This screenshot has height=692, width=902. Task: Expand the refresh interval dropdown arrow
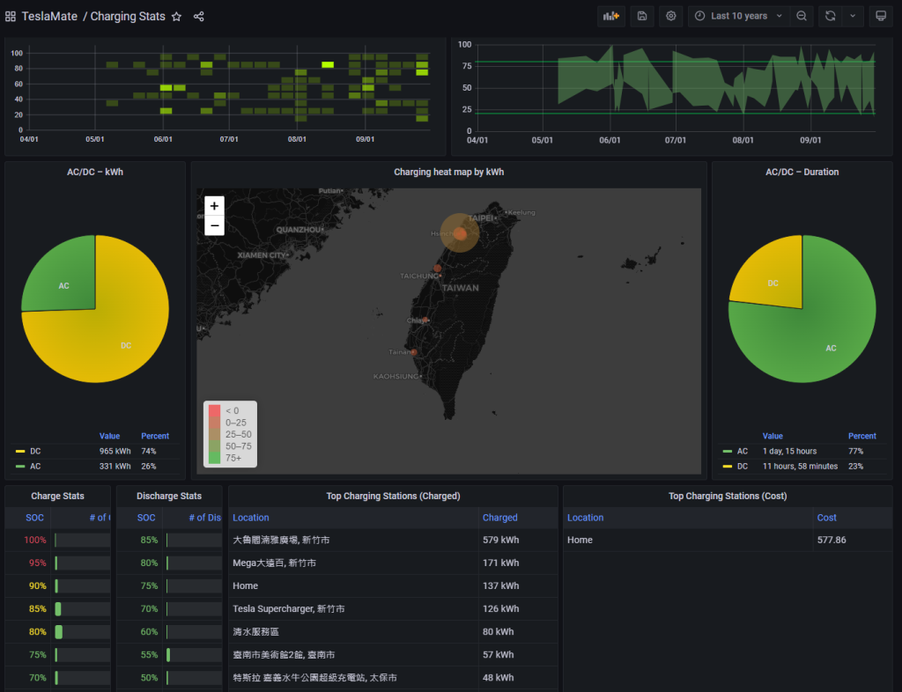[853, 16]
